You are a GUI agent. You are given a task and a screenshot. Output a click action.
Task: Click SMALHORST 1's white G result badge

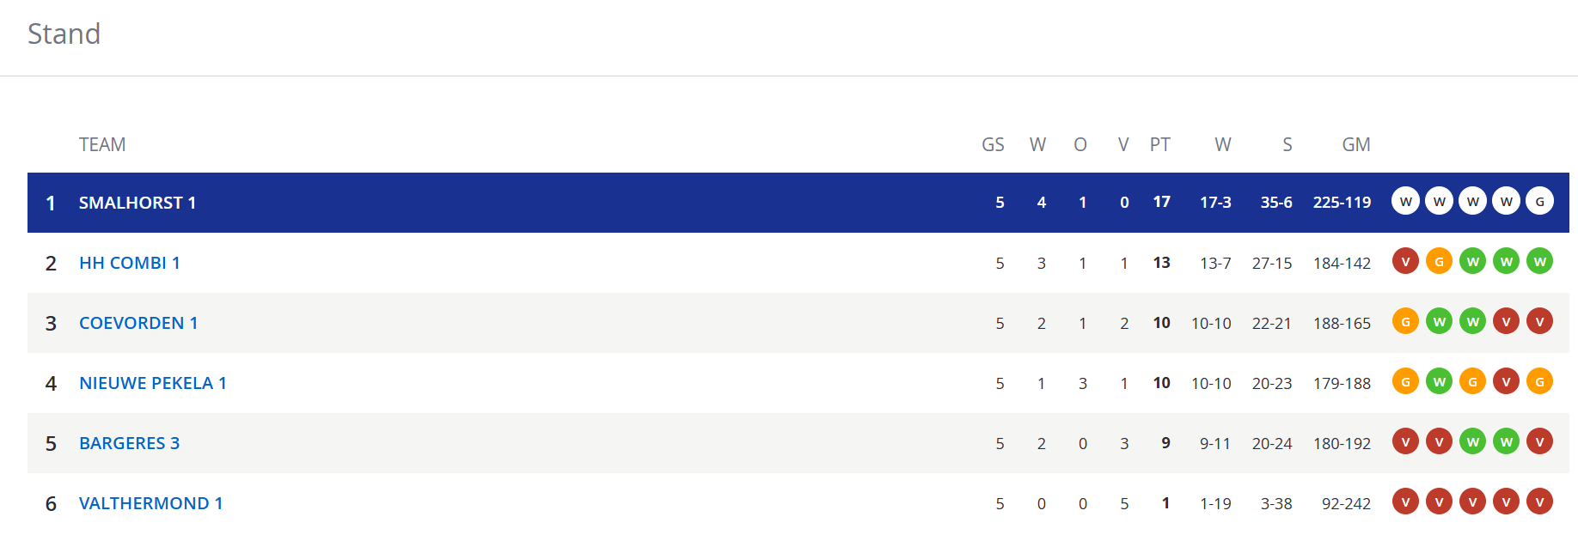[x=1539, y=201]
